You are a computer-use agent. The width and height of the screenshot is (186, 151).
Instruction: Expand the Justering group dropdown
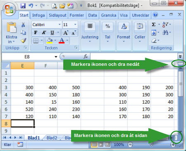[x=90, y=42]
